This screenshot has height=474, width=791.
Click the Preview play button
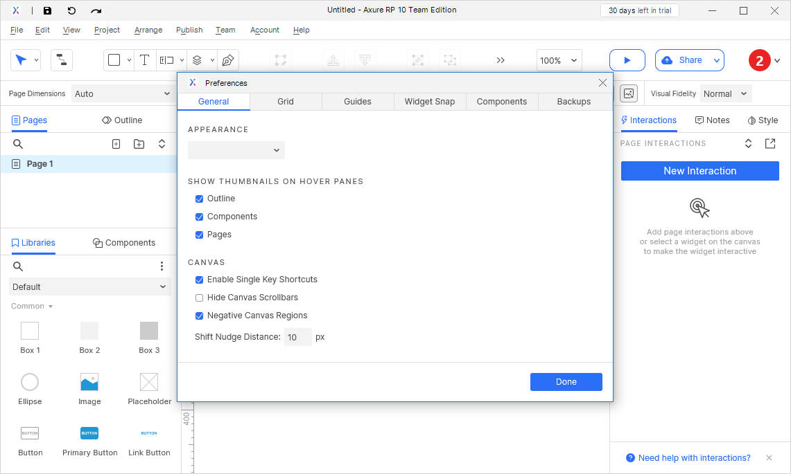coord(627,60)
